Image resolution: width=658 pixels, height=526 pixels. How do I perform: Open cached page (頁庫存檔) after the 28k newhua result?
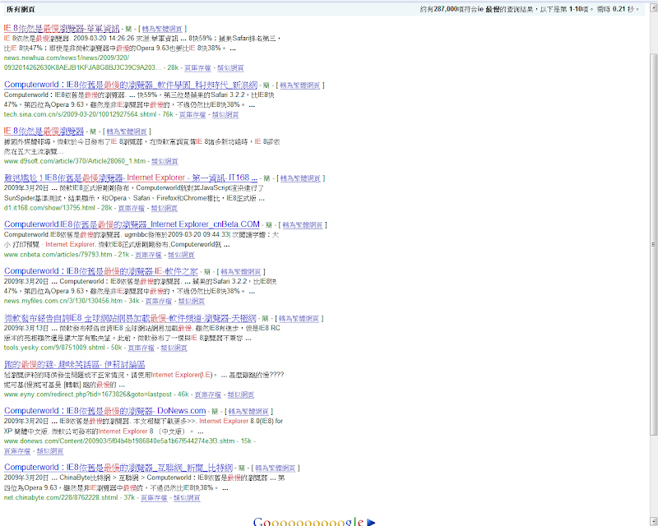[197, 67]
